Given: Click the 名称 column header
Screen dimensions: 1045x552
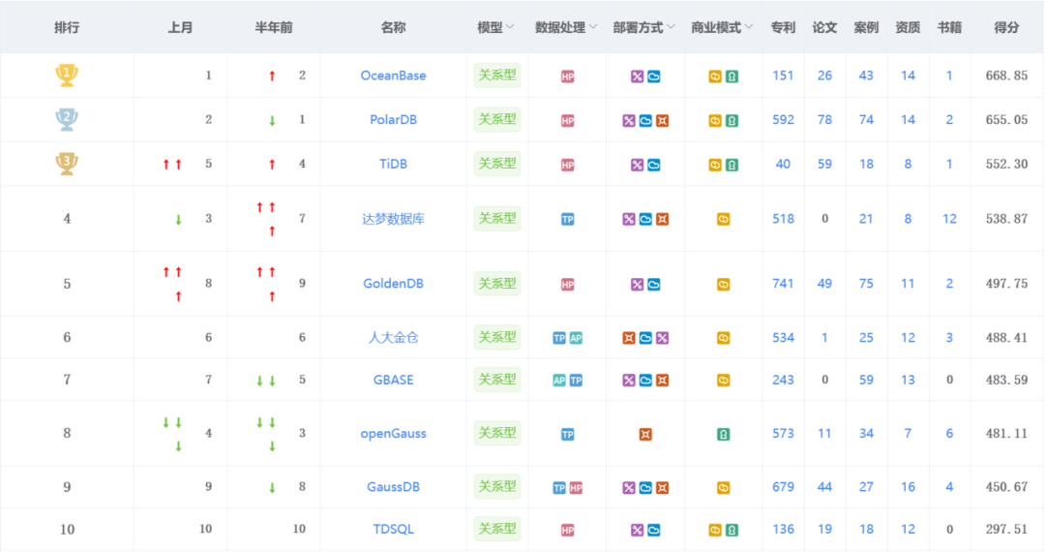Looking at the screenshot, I should 393,27.
